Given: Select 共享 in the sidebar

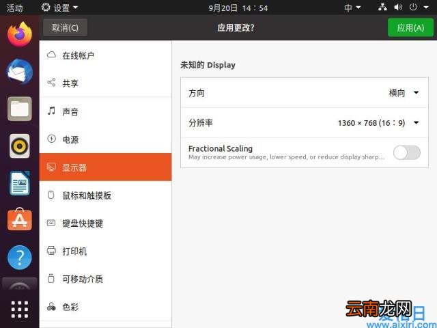Looking at the screenshot, I should coord(105,83).
